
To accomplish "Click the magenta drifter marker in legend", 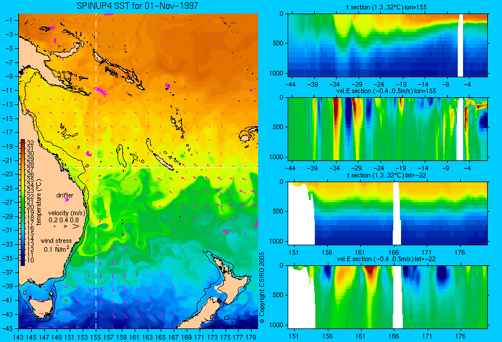I will (x=67, y=200).
